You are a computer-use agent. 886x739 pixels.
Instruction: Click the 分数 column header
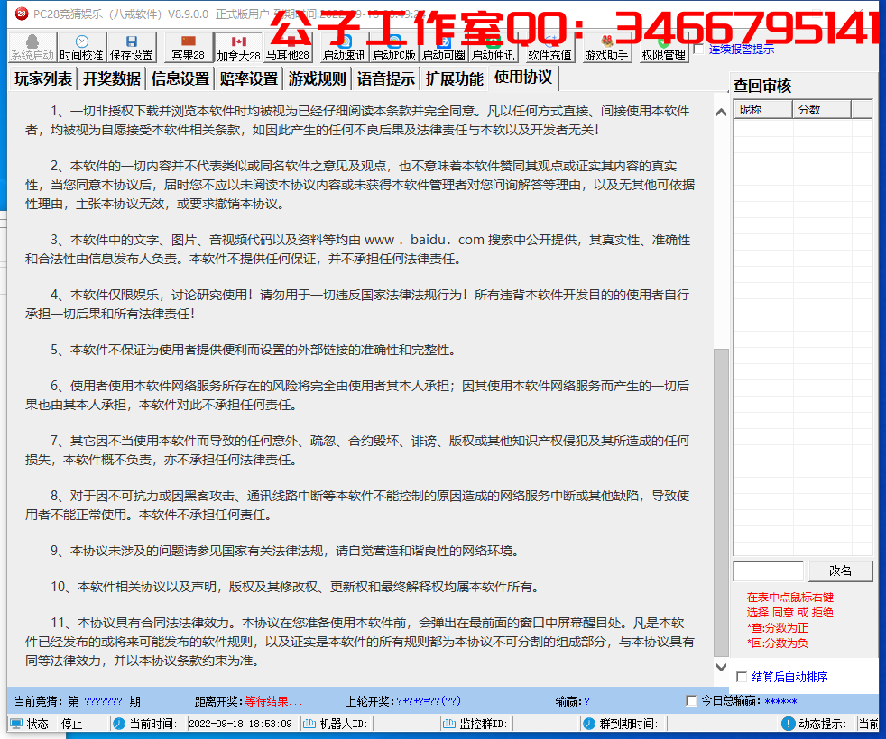(822, 110)
